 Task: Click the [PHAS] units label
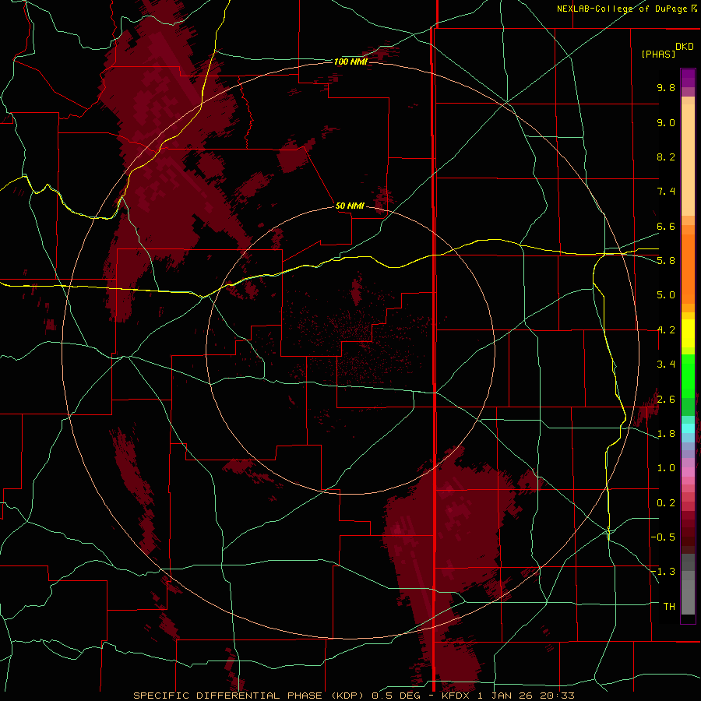(x=658, y=54)
